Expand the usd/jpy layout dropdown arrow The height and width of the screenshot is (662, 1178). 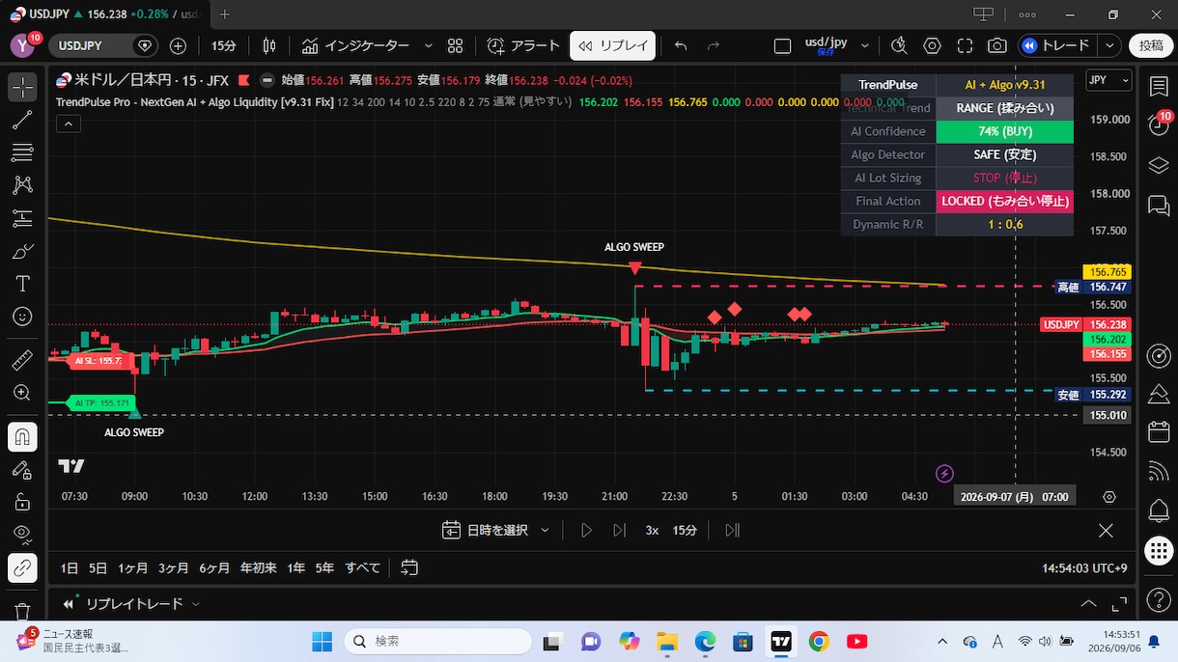coord(865,45)
